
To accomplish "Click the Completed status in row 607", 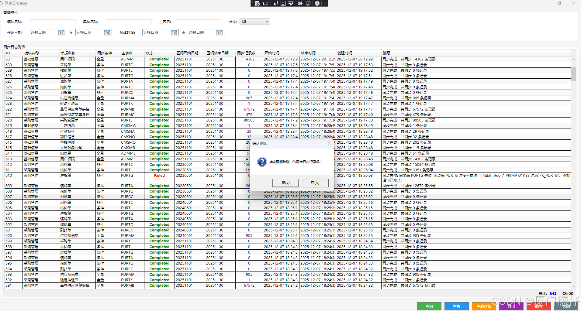I will [x=159, y=197].
